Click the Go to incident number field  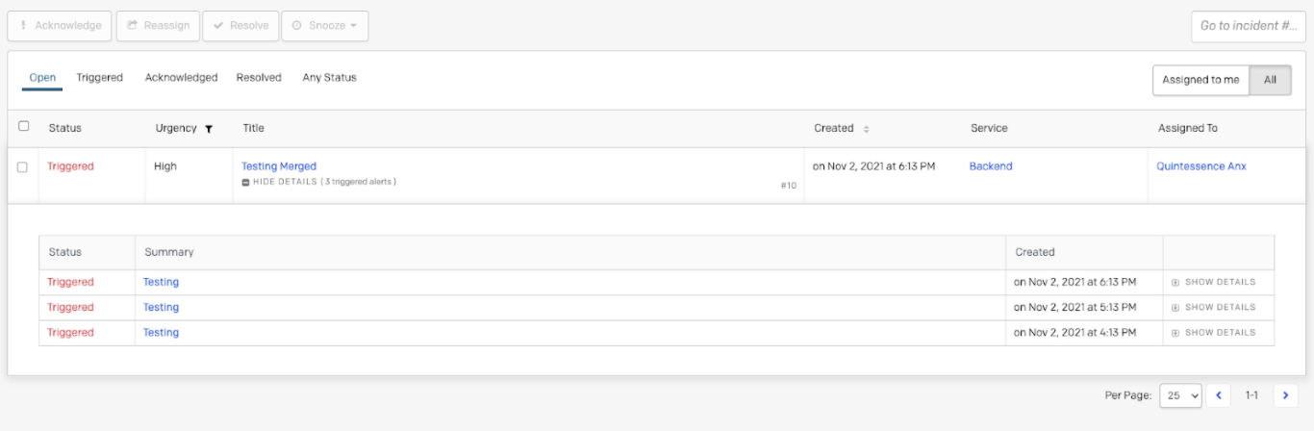[x=1248, y=26]
